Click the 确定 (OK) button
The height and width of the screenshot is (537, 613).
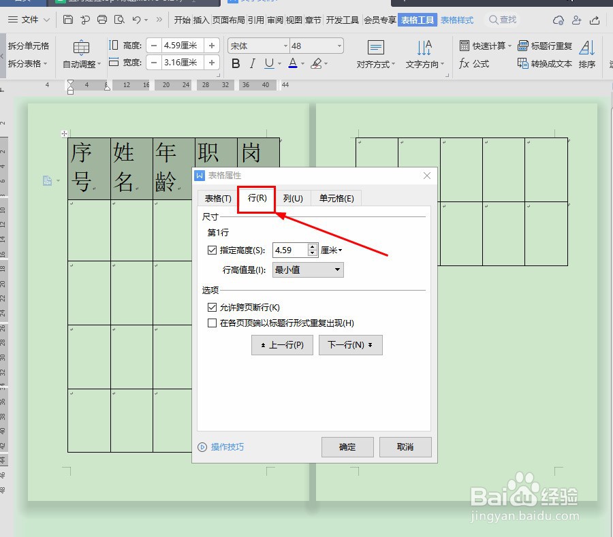347,447
